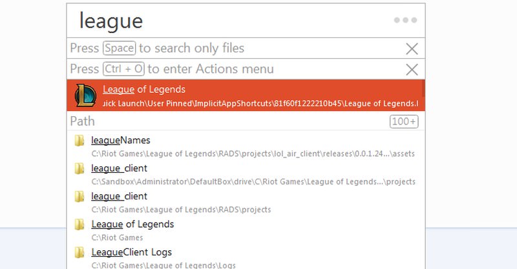Click the Ctrl + O key hint
The width and height of the screenshot is (517, 269).
pos(123,69)
